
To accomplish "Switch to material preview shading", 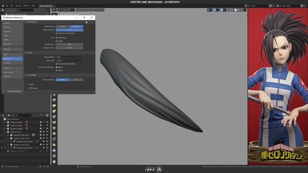I will [x=239, y=10].
